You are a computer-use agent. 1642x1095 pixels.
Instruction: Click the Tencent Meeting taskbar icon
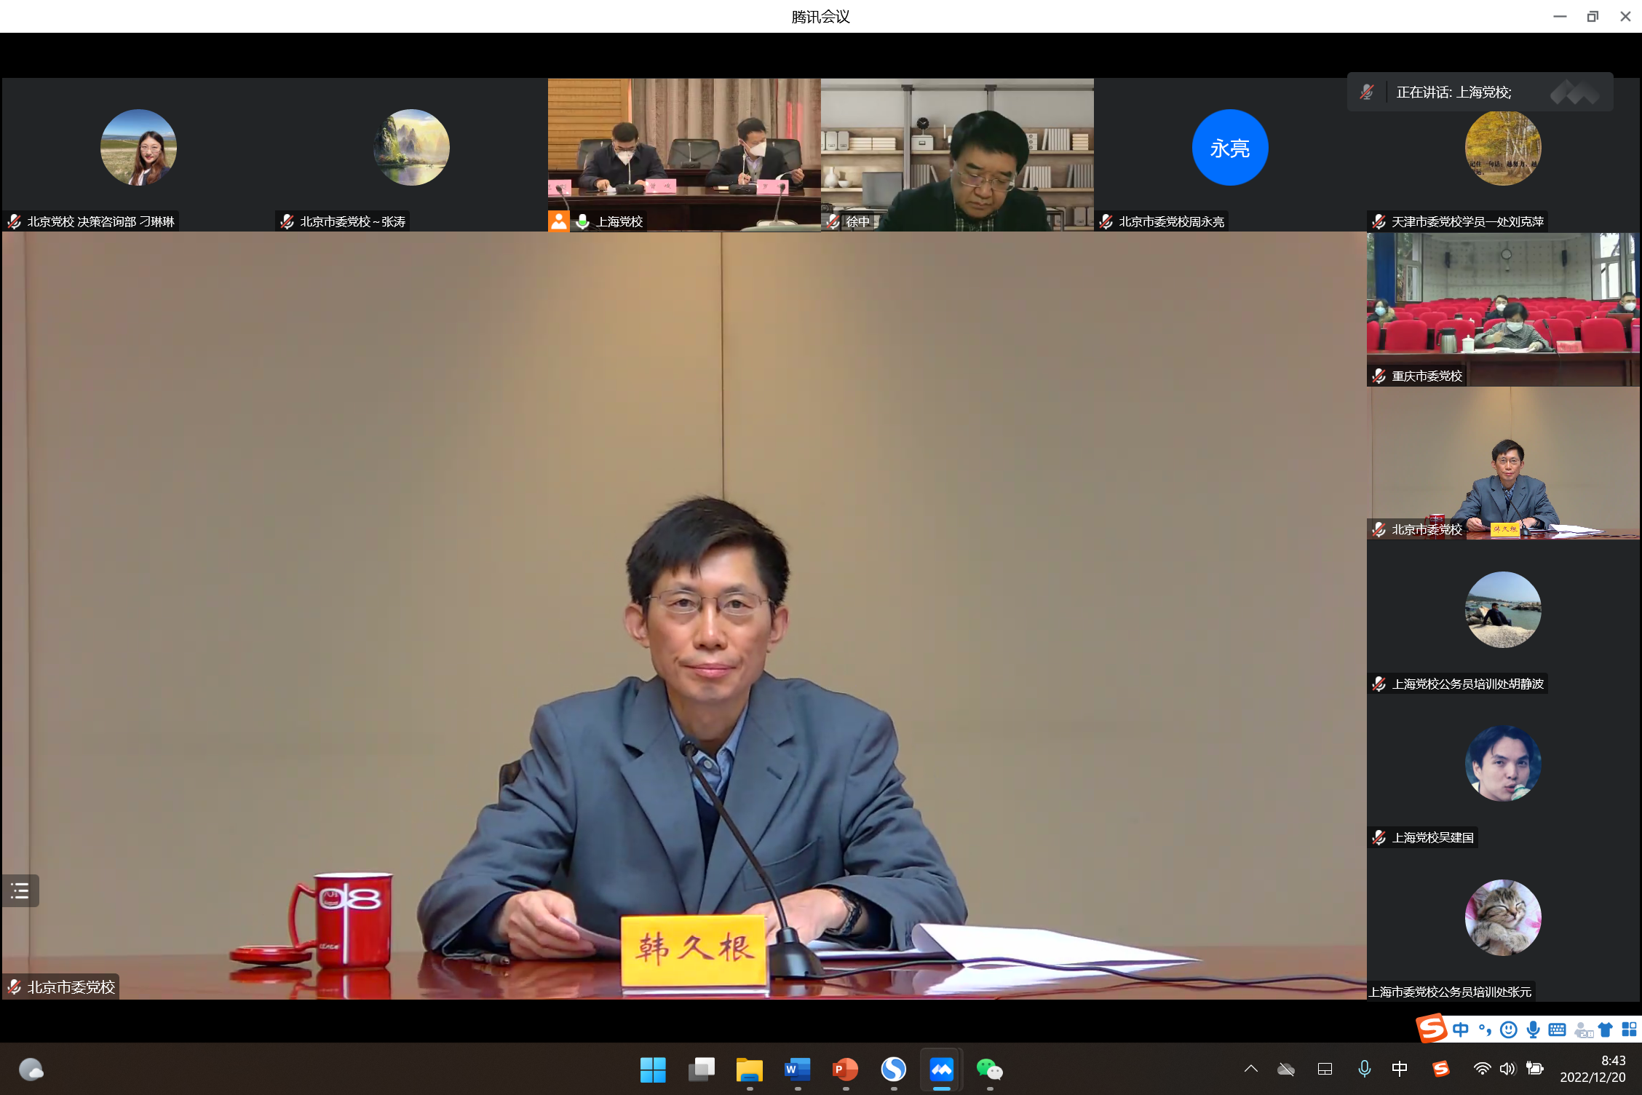pyautogui.click(x=941, y=1070)
